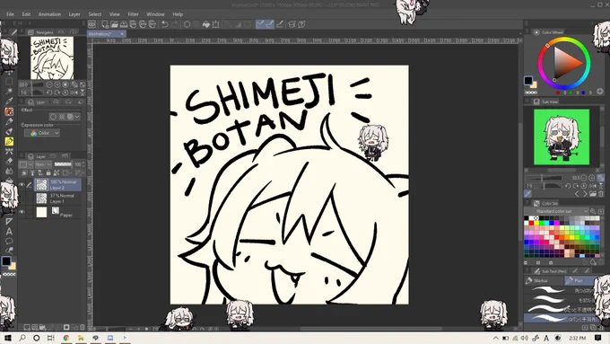
Task: Select Layer 1 at 37% Normal
Action: [x=58, y=198]
